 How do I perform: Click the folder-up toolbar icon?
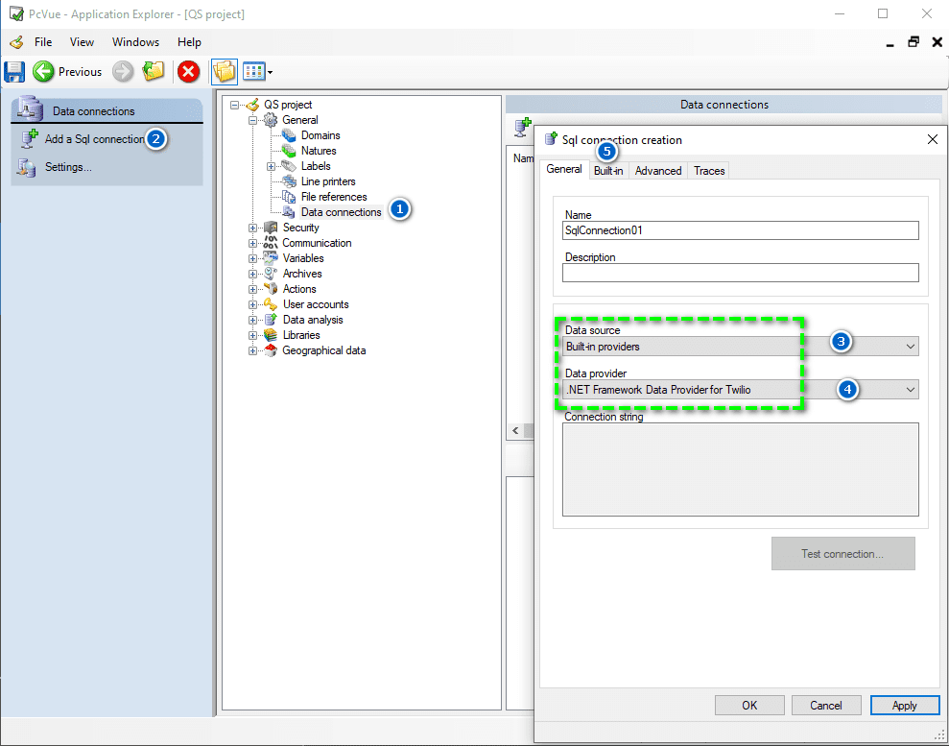click(154, 72)
